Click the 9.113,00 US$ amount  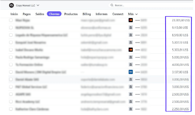[x=180, y=28]
